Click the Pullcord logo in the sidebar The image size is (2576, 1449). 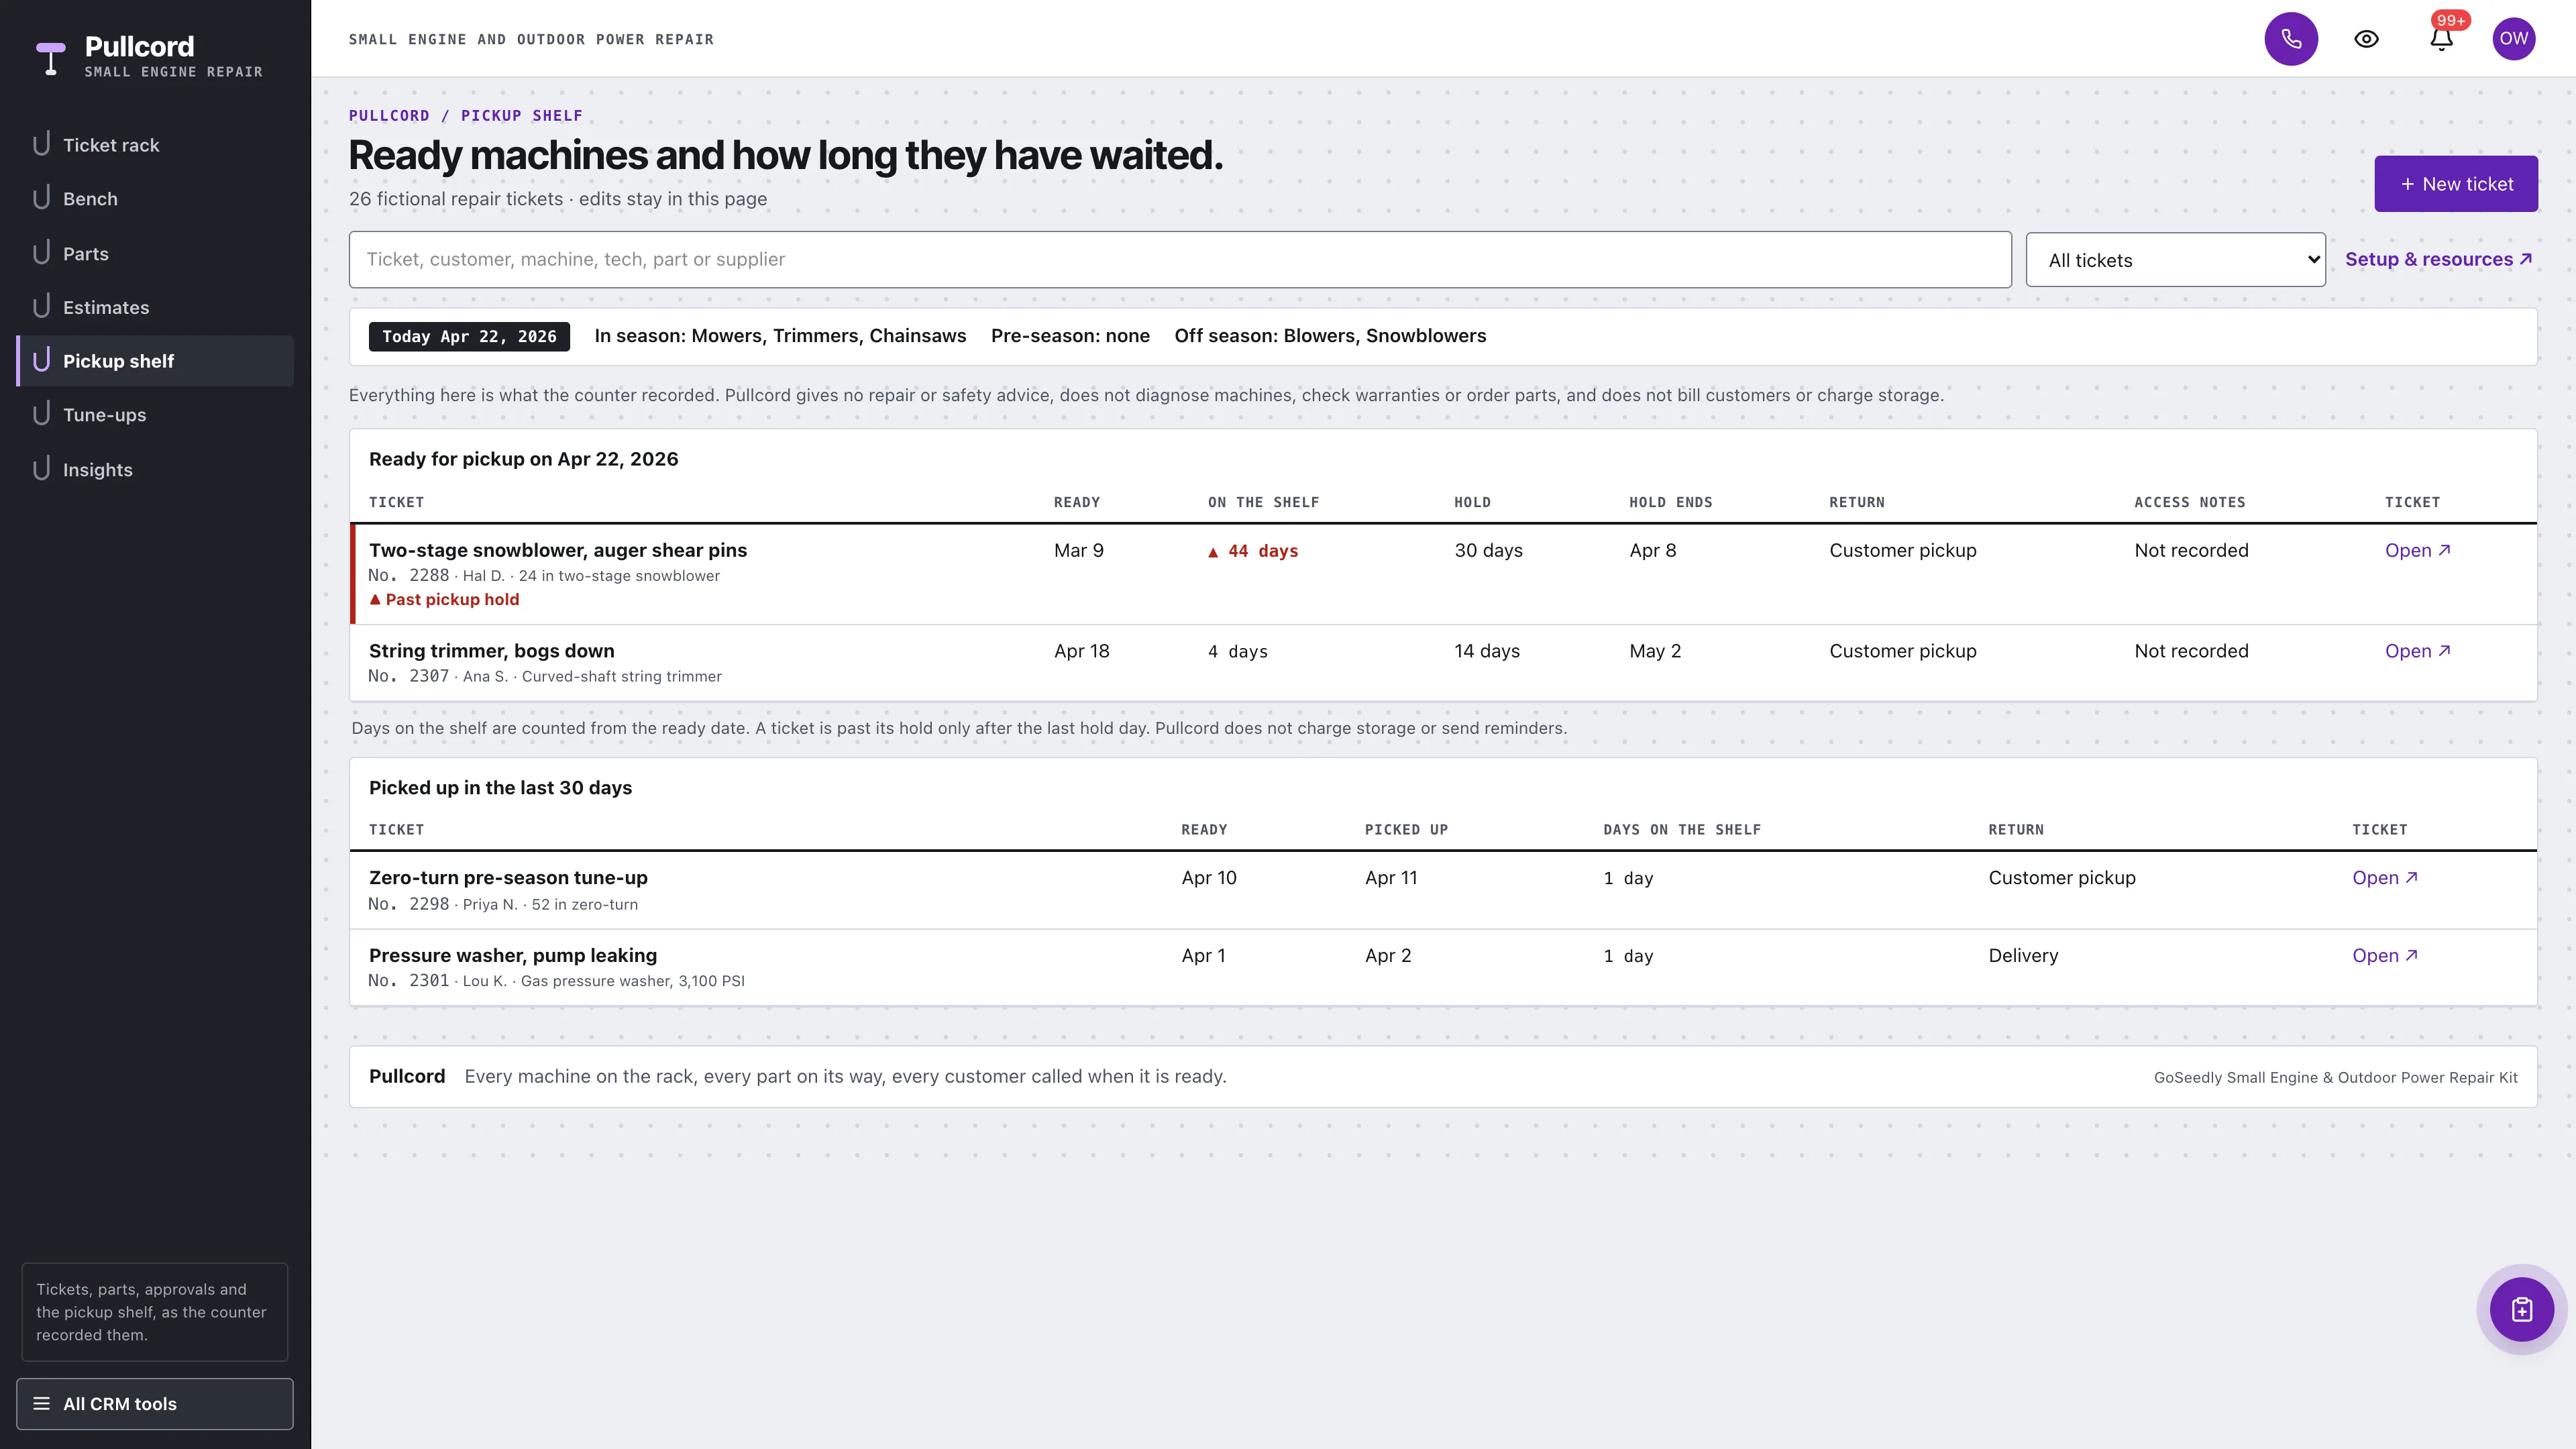click(x=150, y=57)
